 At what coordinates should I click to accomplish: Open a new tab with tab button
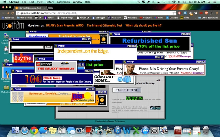coord(50,8)
